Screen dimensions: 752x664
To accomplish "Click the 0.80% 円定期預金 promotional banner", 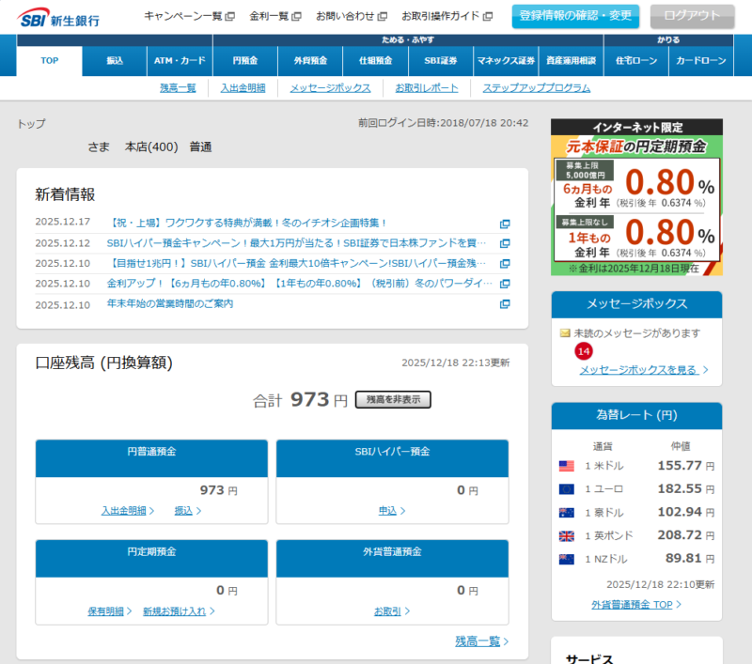I will coord(636,197).
